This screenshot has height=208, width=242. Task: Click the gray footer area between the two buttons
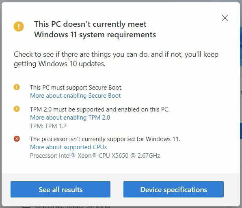point(117,189)
